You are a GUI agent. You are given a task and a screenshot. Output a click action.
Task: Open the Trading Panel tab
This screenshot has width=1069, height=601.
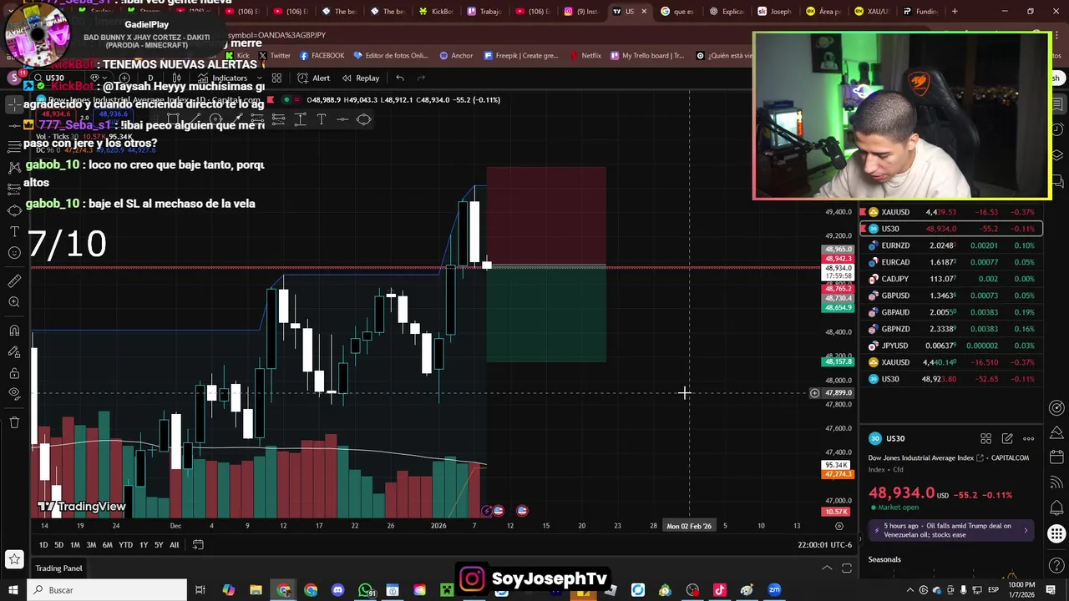pos(58,568)
